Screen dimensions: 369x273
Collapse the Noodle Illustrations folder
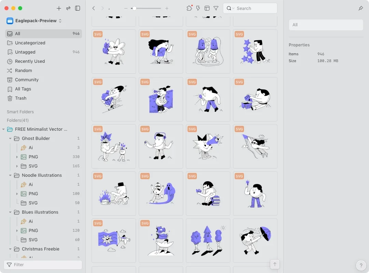[x=10, y=175]
